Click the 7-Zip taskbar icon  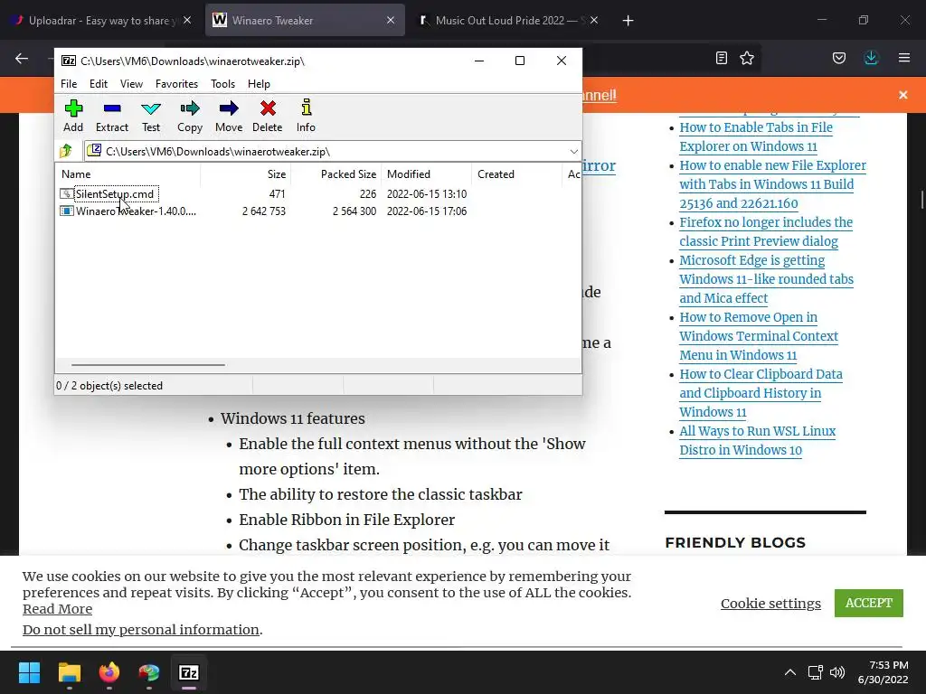pos(189,672)
